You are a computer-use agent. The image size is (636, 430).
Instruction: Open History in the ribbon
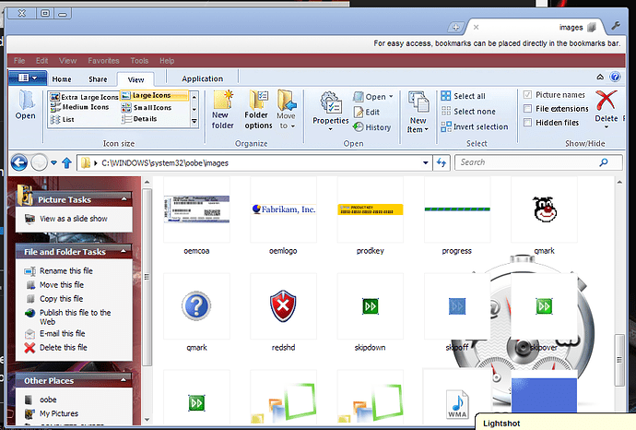click(x=372, y=127)
